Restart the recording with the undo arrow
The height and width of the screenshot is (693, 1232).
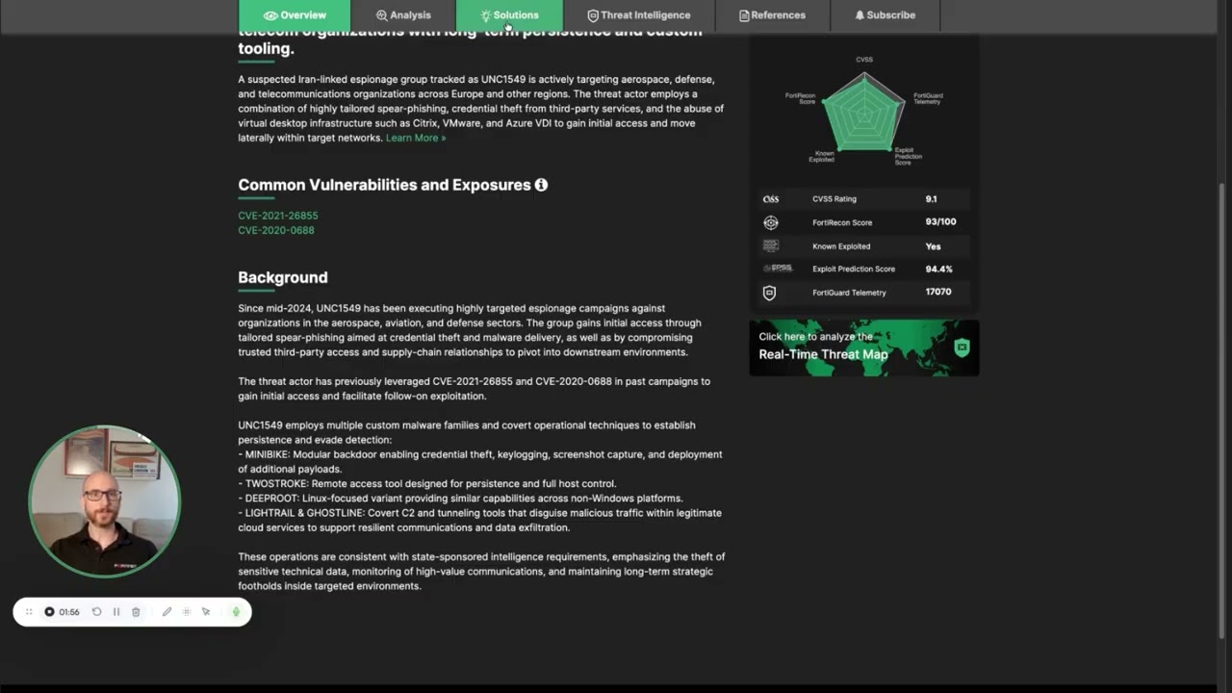coord(96,612)
